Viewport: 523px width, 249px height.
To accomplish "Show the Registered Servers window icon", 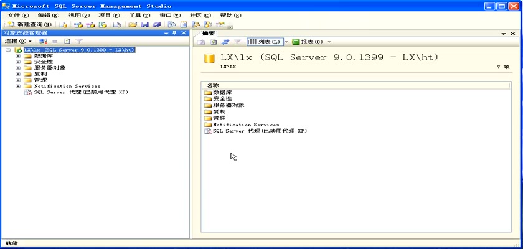I will click(x=172, y=25).
